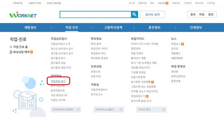Open 직업 동영상·VR link
Viewport: 224px width, 117px height.
(x=59, y=95)
